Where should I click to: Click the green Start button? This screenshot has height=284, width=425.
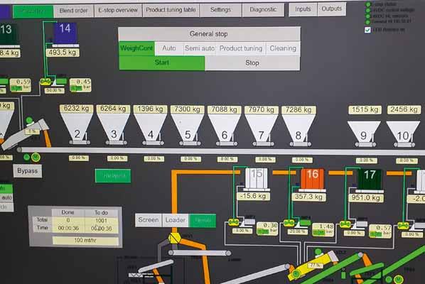[162, 62]
